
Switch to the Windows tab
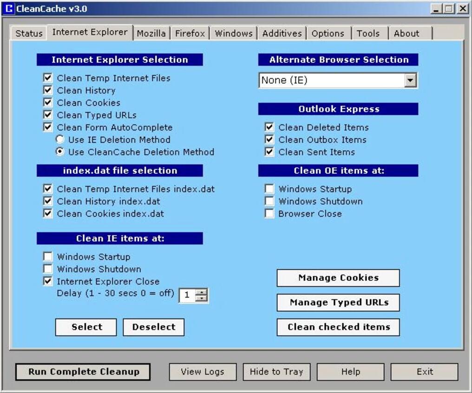pos(234,33)
